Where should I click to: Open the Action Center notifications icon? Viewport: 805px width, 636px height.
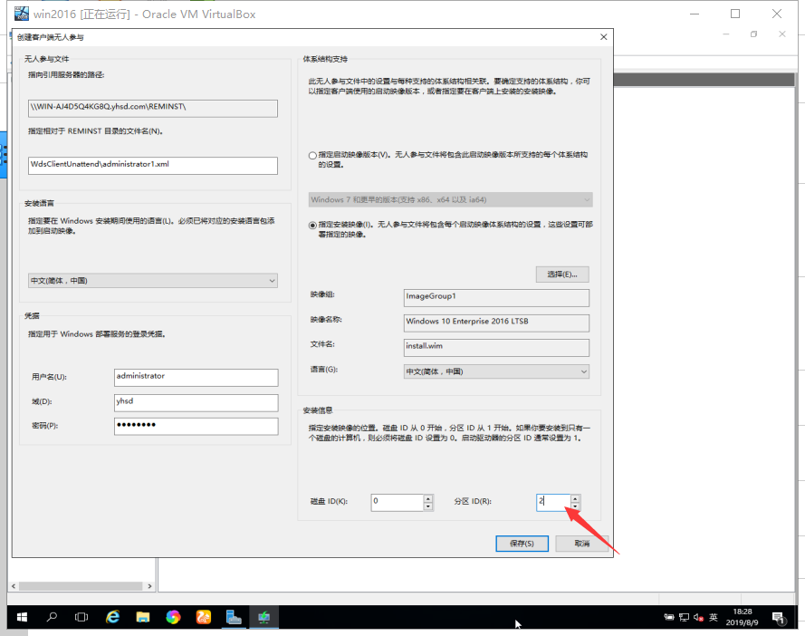click(779, 617)
